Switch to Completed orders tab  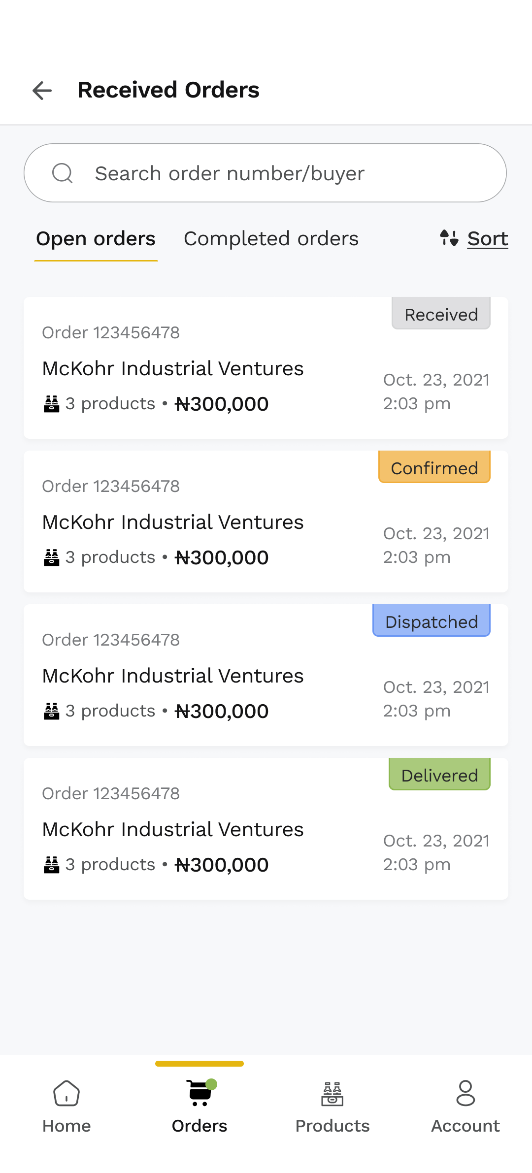click(271, 239)
